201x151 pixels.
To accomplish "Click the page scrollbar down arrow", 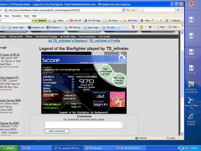I will [182, 134].
